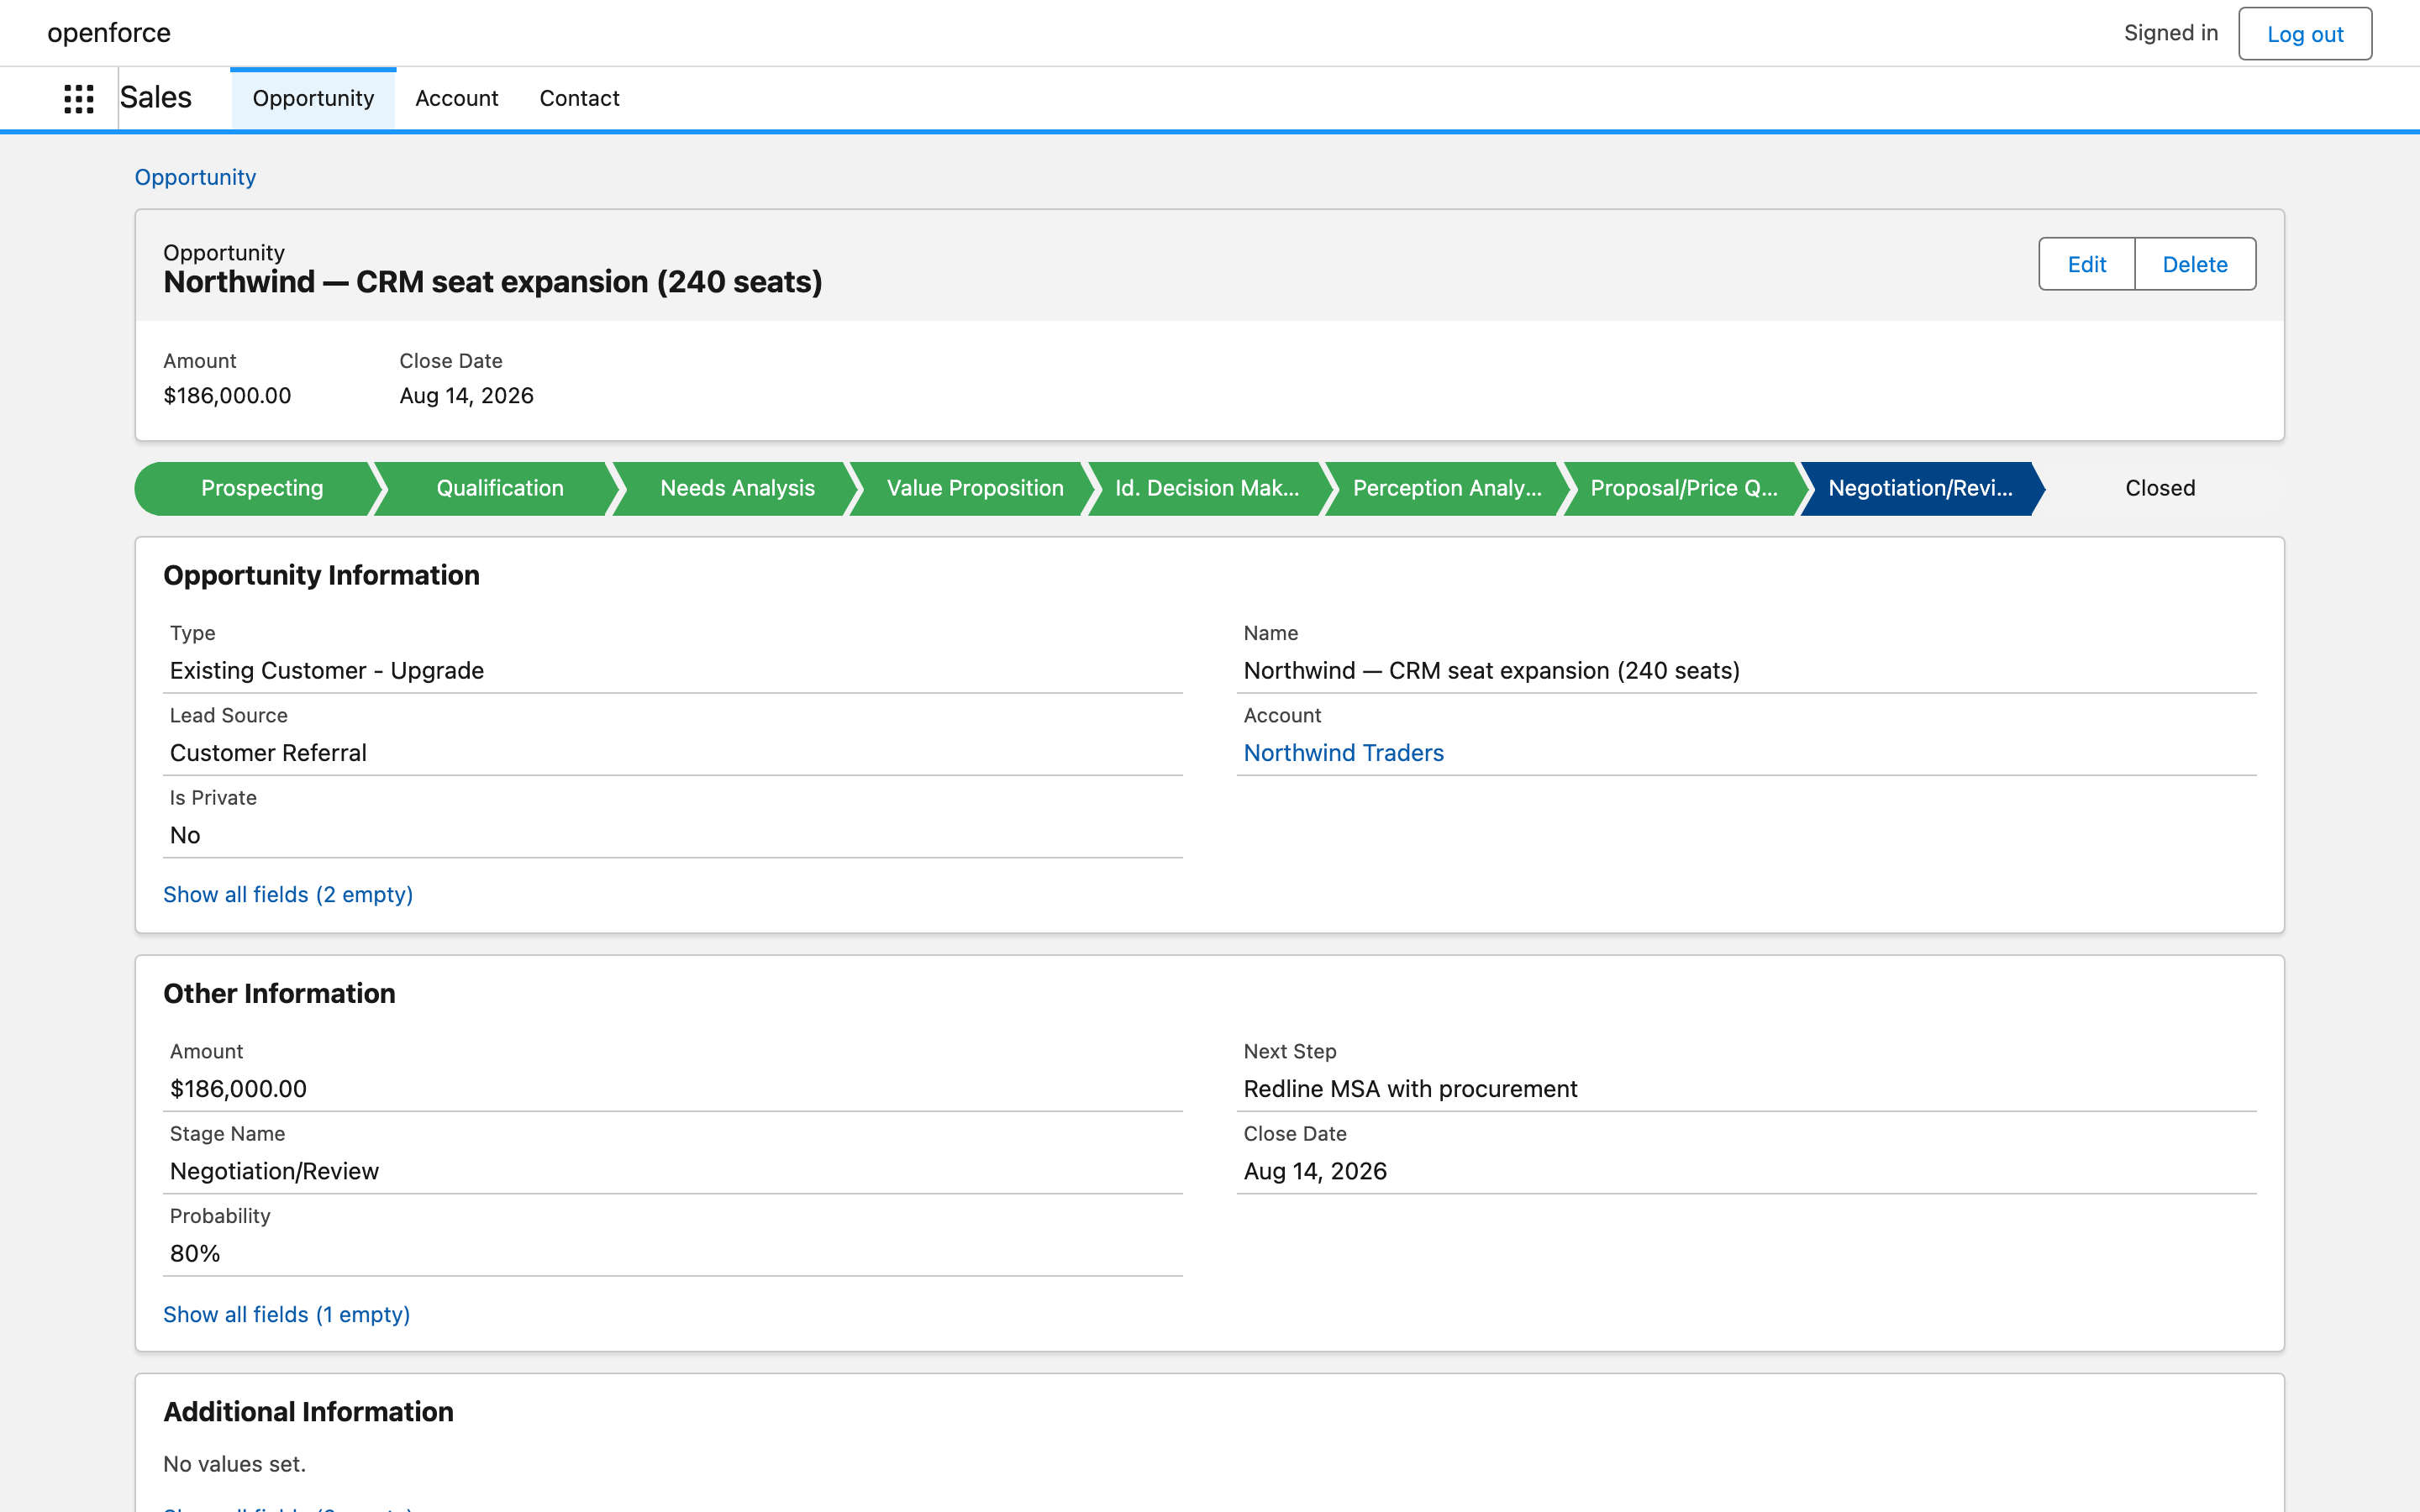
Task: Show all fields (1 empty) in Other Information
Action: point(287,1314)
